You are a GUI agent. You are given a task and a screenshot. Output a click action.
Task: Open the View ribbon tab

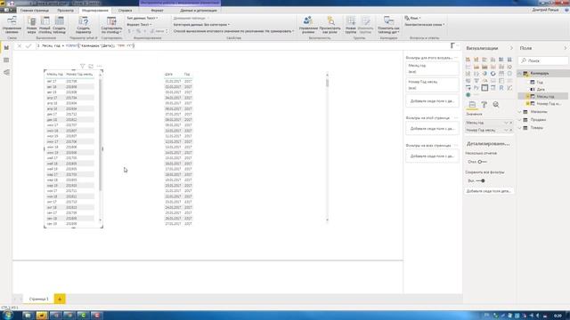(x=65, y=11)
